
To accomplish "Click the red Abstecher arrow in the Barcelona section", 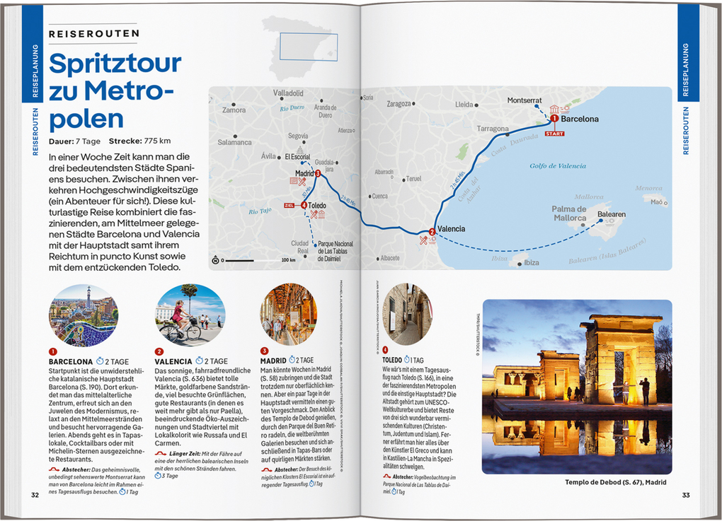I will 53,469.
